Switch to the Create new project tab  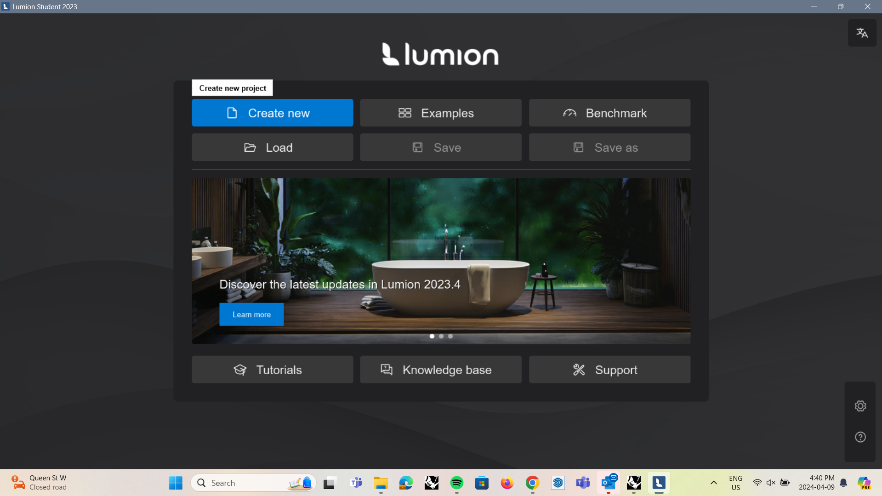[x=232, y=88]
